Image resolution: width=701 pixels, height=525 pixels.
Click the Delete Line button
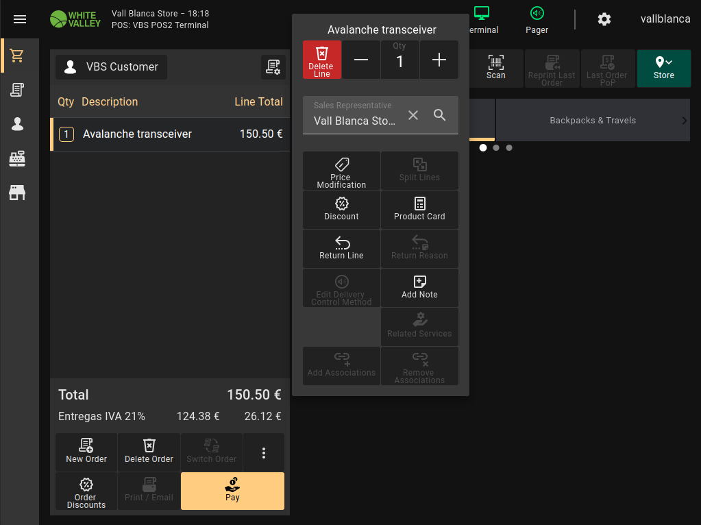click(x=321, y=60)
